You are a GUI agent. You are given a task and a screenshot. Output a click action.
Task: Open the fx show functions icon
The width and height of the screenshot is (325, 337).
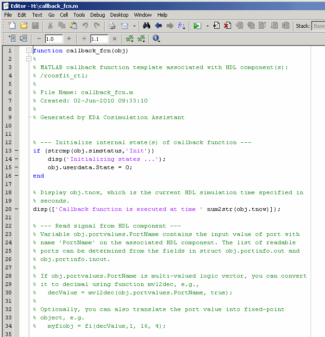[x=181, y=26]
